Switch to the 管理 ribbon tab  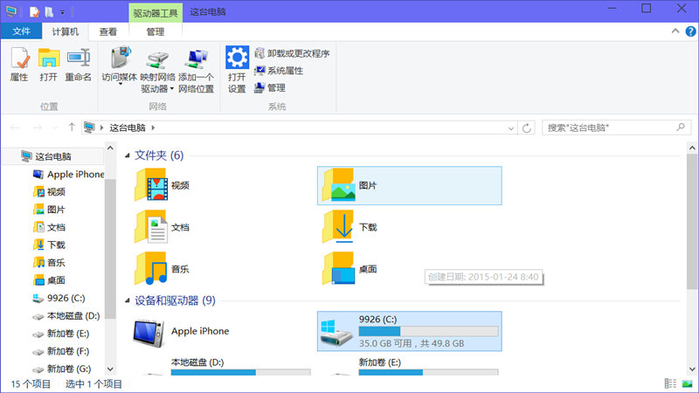coord(156,31)
